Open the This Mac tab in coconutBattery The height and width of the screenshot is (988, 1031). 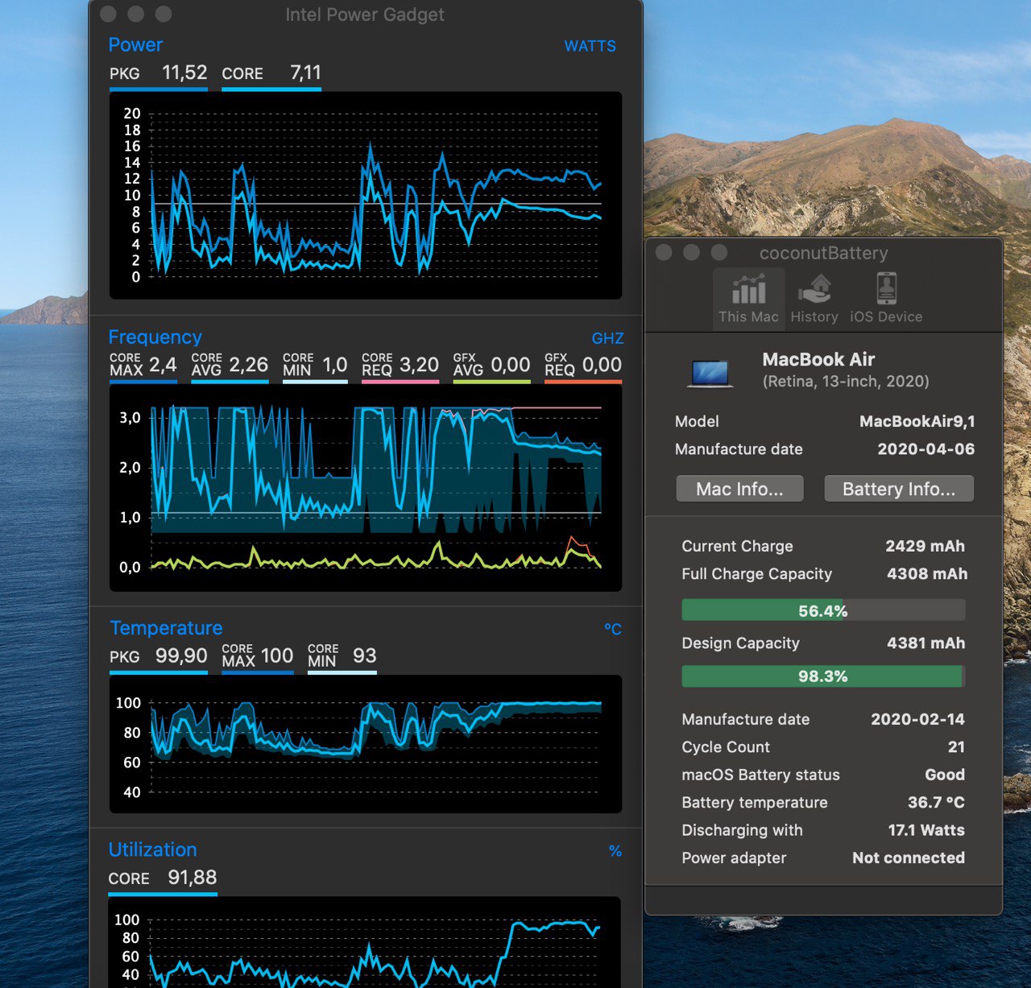(748, 299)
